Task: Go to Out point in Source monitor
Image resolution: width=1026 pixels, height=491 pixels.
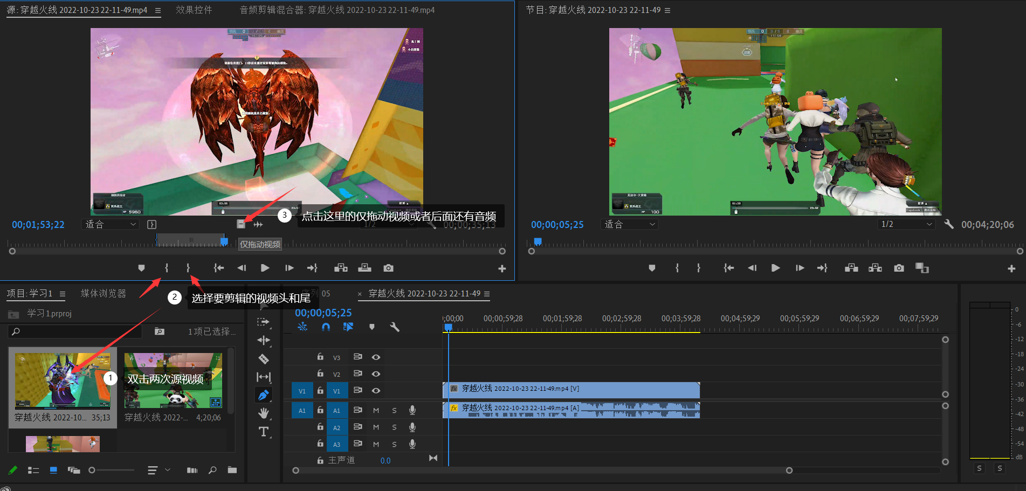Action: coord(312,268)
